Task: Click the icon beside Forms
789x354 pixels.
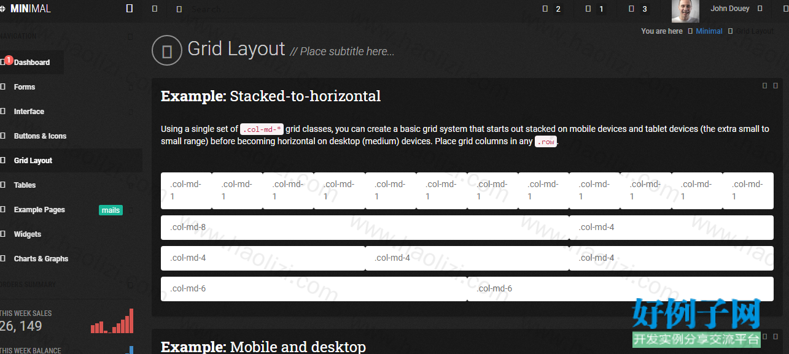Action: point(3,87)
